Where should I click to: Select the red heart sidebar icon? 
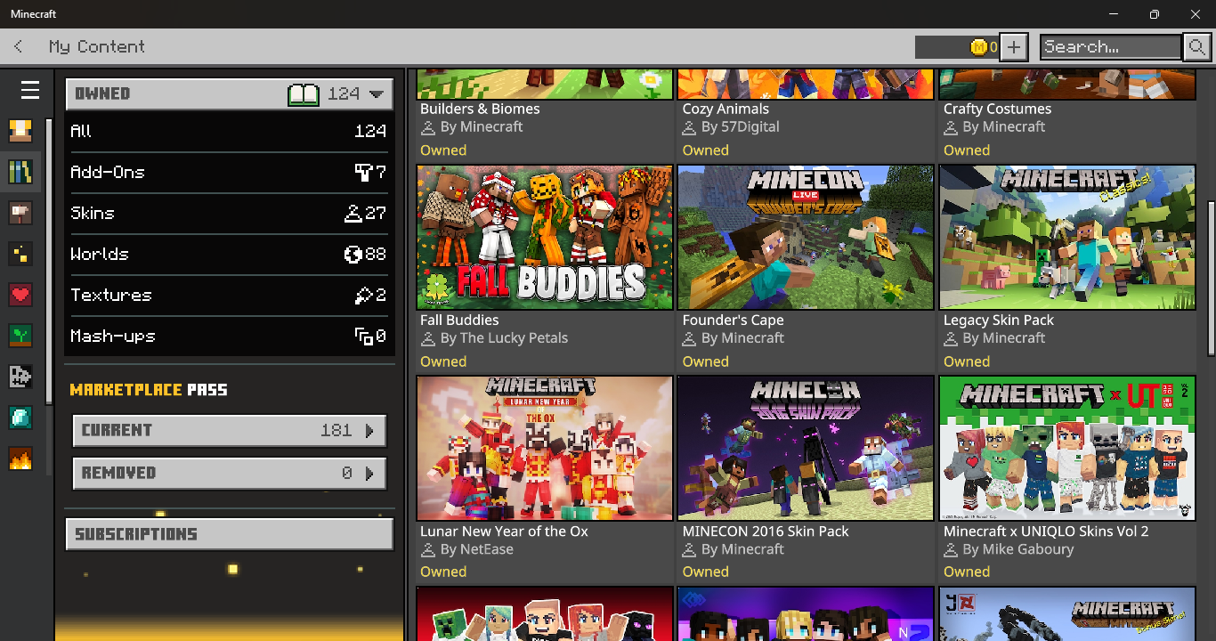(x=20, y=295)
